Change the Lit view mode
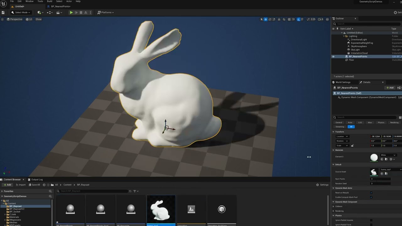This screenshot has width=402, height=226. 29,19
